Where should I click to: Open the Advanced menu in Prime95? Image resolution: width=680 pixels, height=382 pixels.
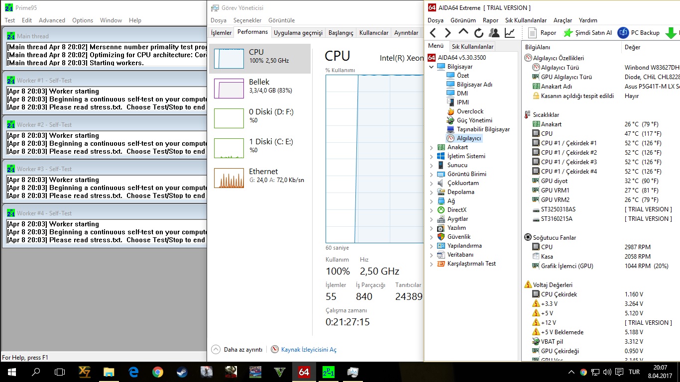click(x=52, y=20)
